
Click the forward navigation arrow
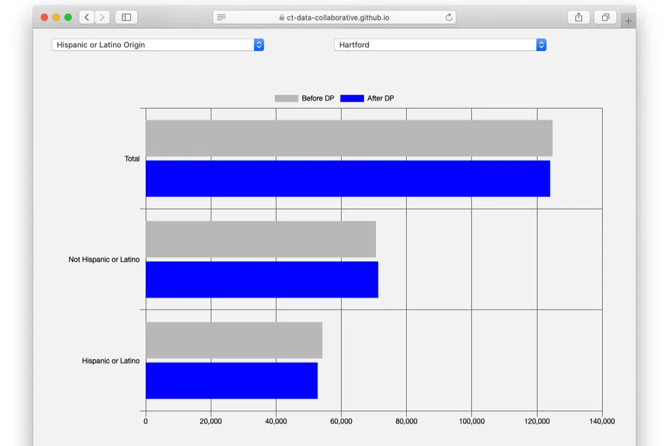tap(100, 17)
